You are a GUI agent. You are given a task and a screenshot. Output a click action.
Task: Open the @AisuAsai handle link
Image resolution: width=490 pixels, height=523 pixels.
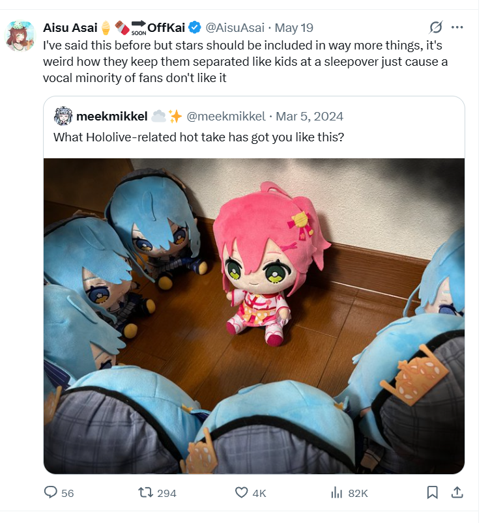(x=235, y=28)
